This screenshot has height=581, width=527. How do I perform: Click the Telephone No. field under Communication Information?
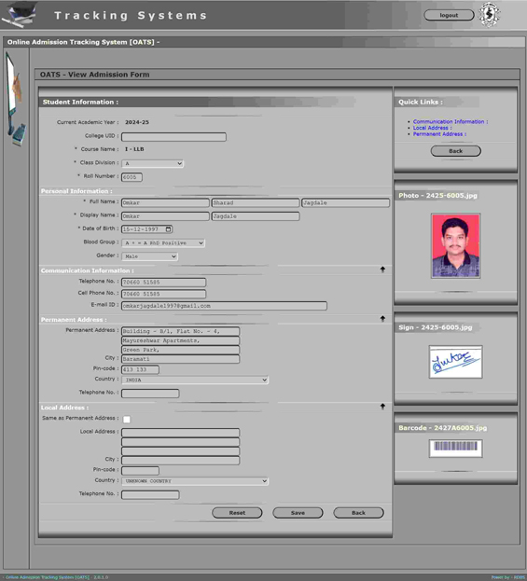(x=164, y=283)
